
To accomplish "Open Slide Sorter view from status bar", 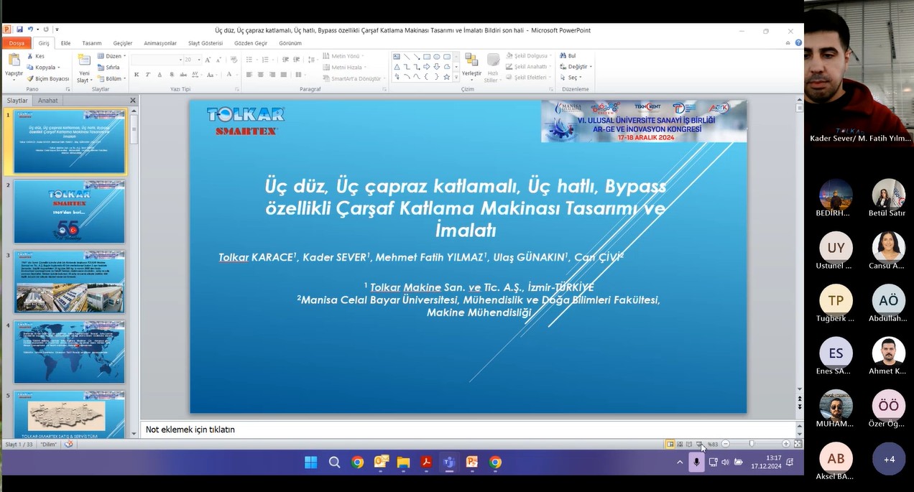I will point(680,445).
